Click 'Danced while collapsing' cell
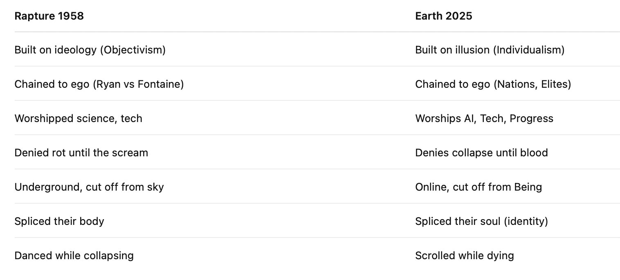The image size is (620, 280). (74, 256)
